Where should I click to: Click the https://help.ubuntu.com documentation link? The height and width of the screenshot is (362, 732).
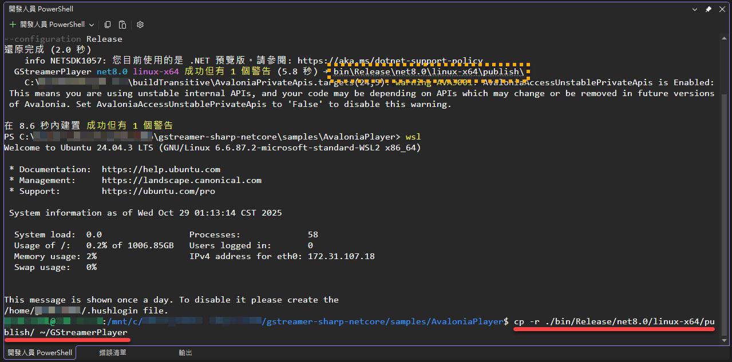point(161,169)
